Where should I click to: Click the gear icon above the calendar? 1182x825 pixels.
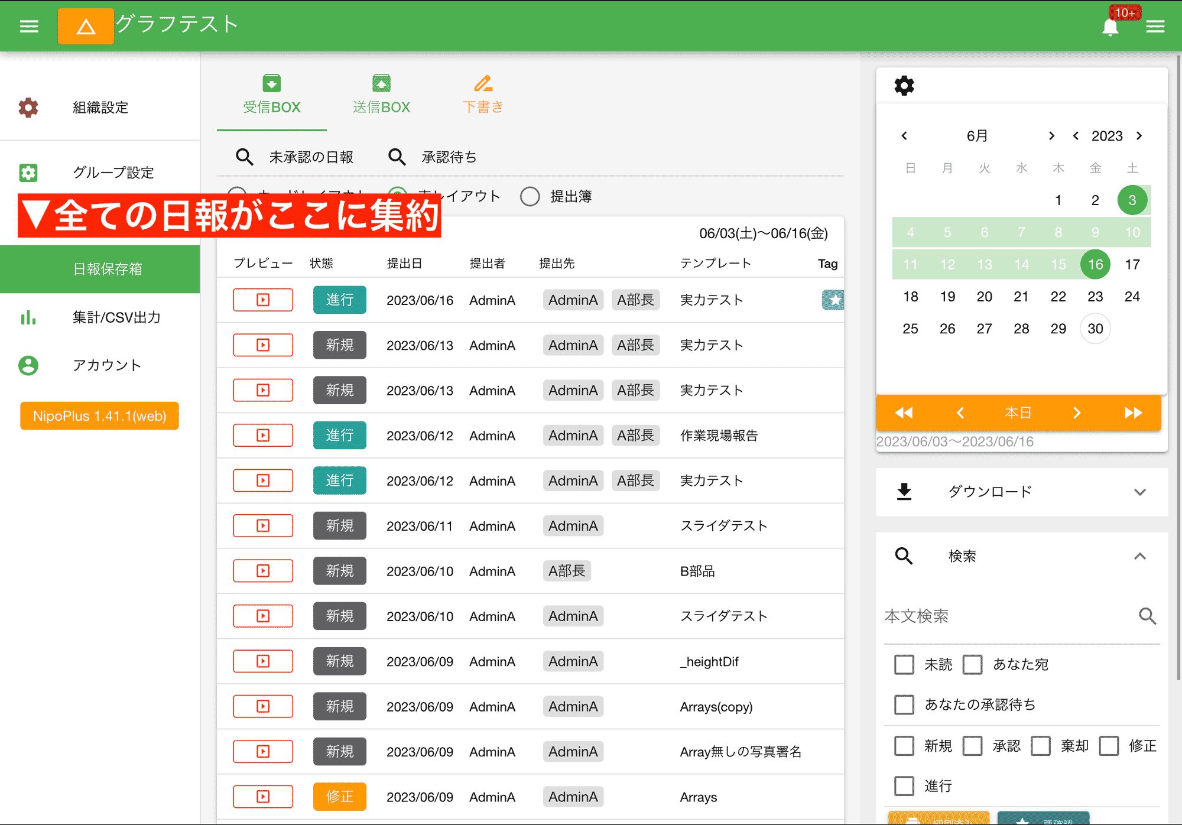tap(904, 85)
